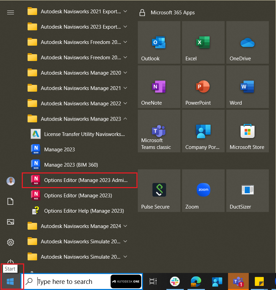
Task: Open Pictures from Start sidebar
Action: [x=11, y=222]
